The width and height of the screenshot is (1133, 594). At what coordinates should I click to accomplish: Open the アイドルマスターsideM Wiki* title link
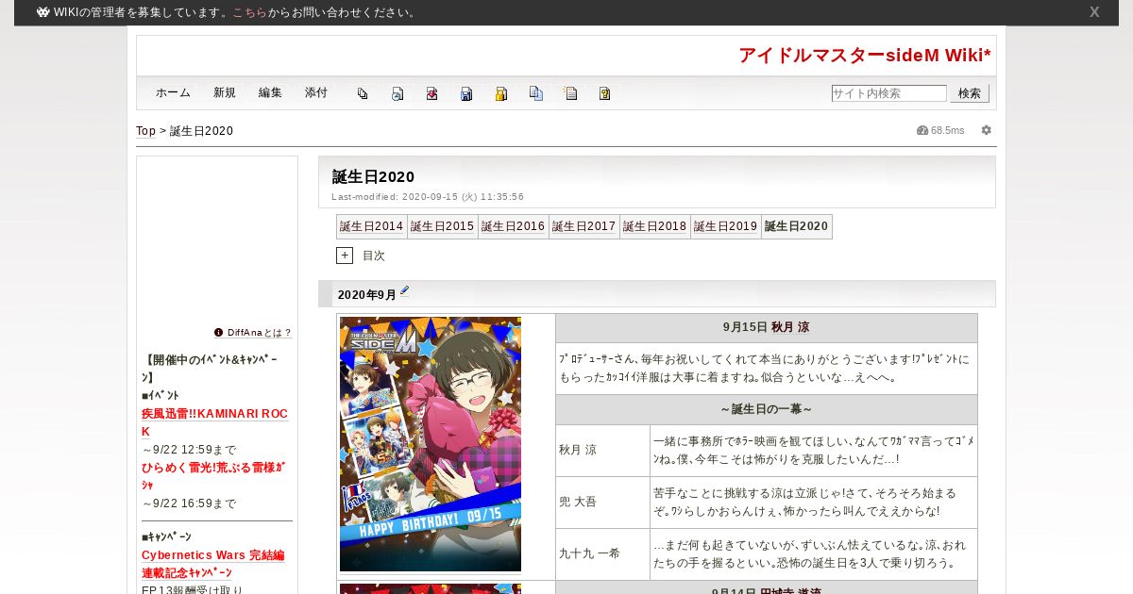coord(865,56)
